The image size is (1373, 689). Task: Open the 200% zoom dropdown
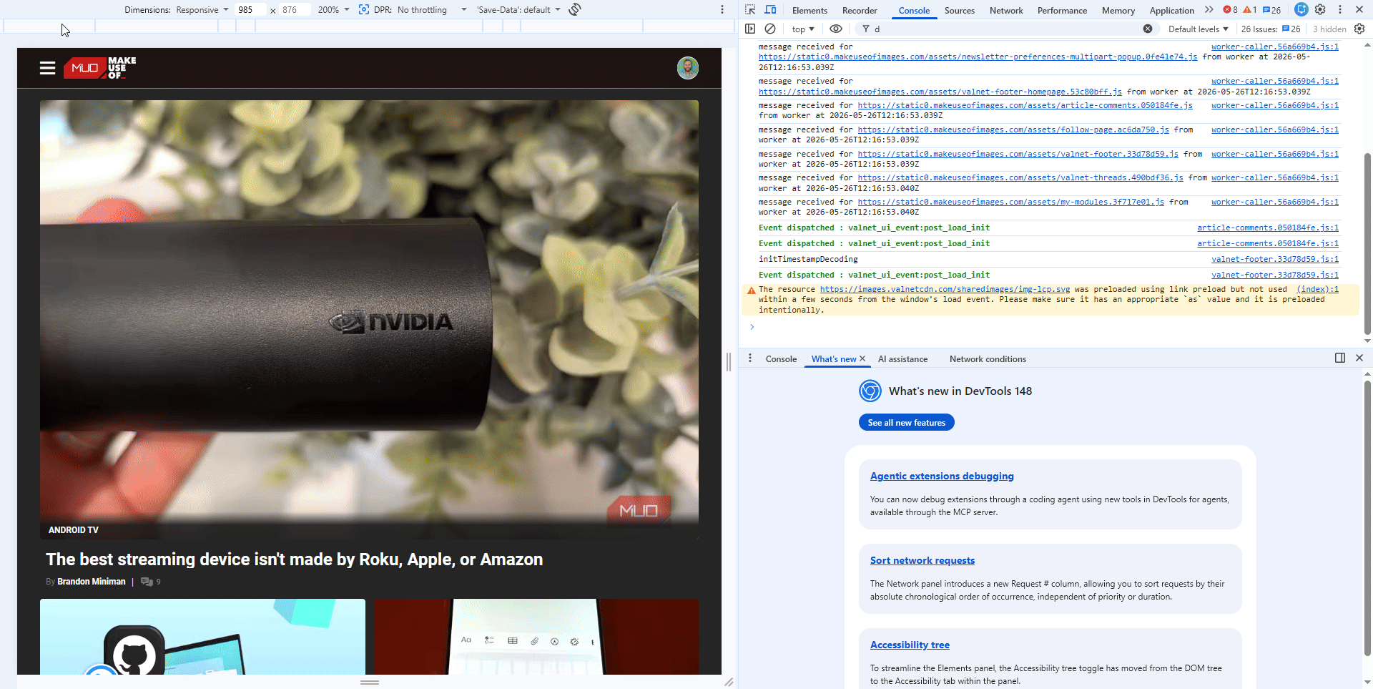[x=333, y=10]
